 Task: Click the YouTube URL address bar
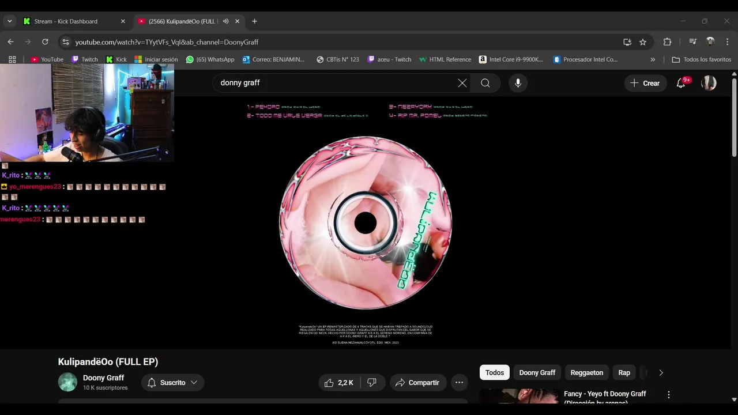point(346,42)
